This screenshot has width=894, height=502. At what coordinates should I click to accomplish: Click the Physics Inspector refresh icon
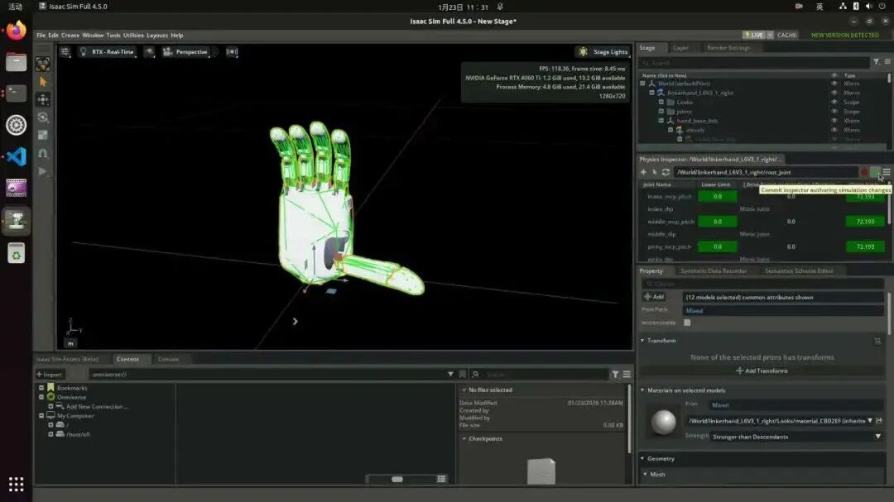(x=666, y=172)
